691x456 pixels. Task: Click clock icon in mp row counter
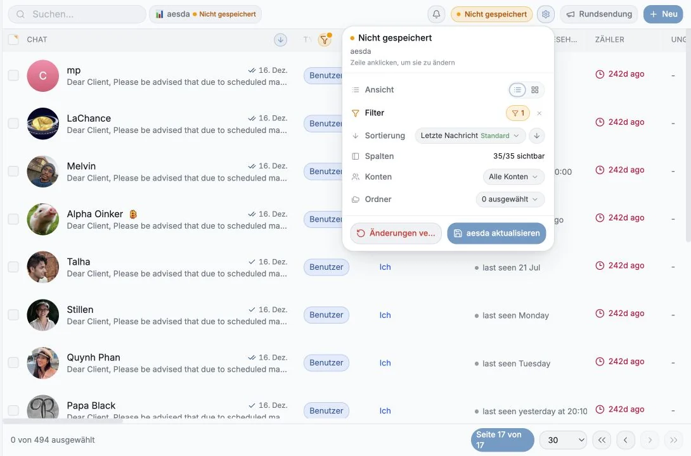[600, 74]
